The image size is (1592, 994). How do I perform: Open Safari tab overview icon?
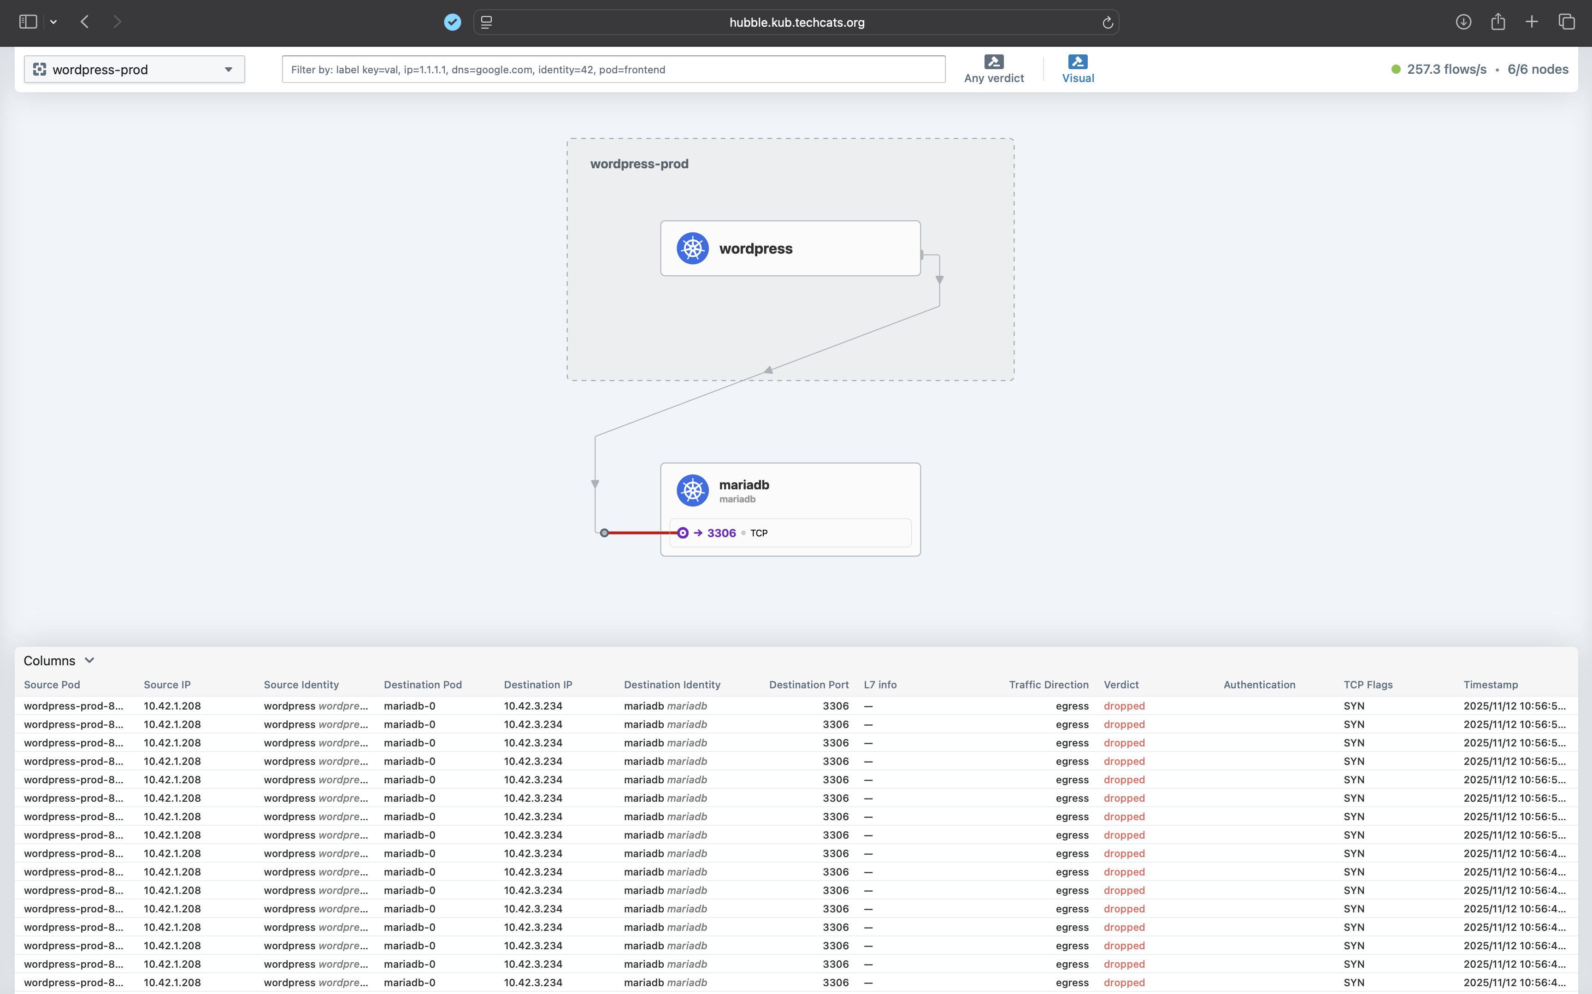1566,22
